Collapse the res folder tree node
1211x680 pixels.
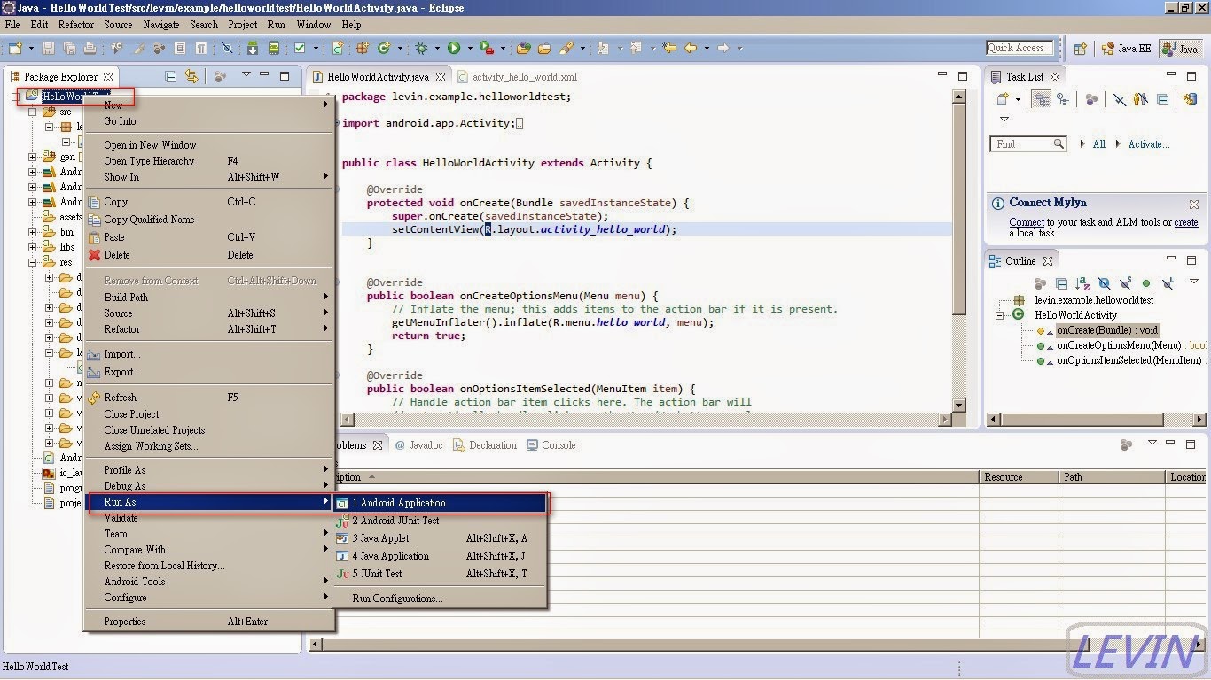pyautogui.click(x=33, y=262)
